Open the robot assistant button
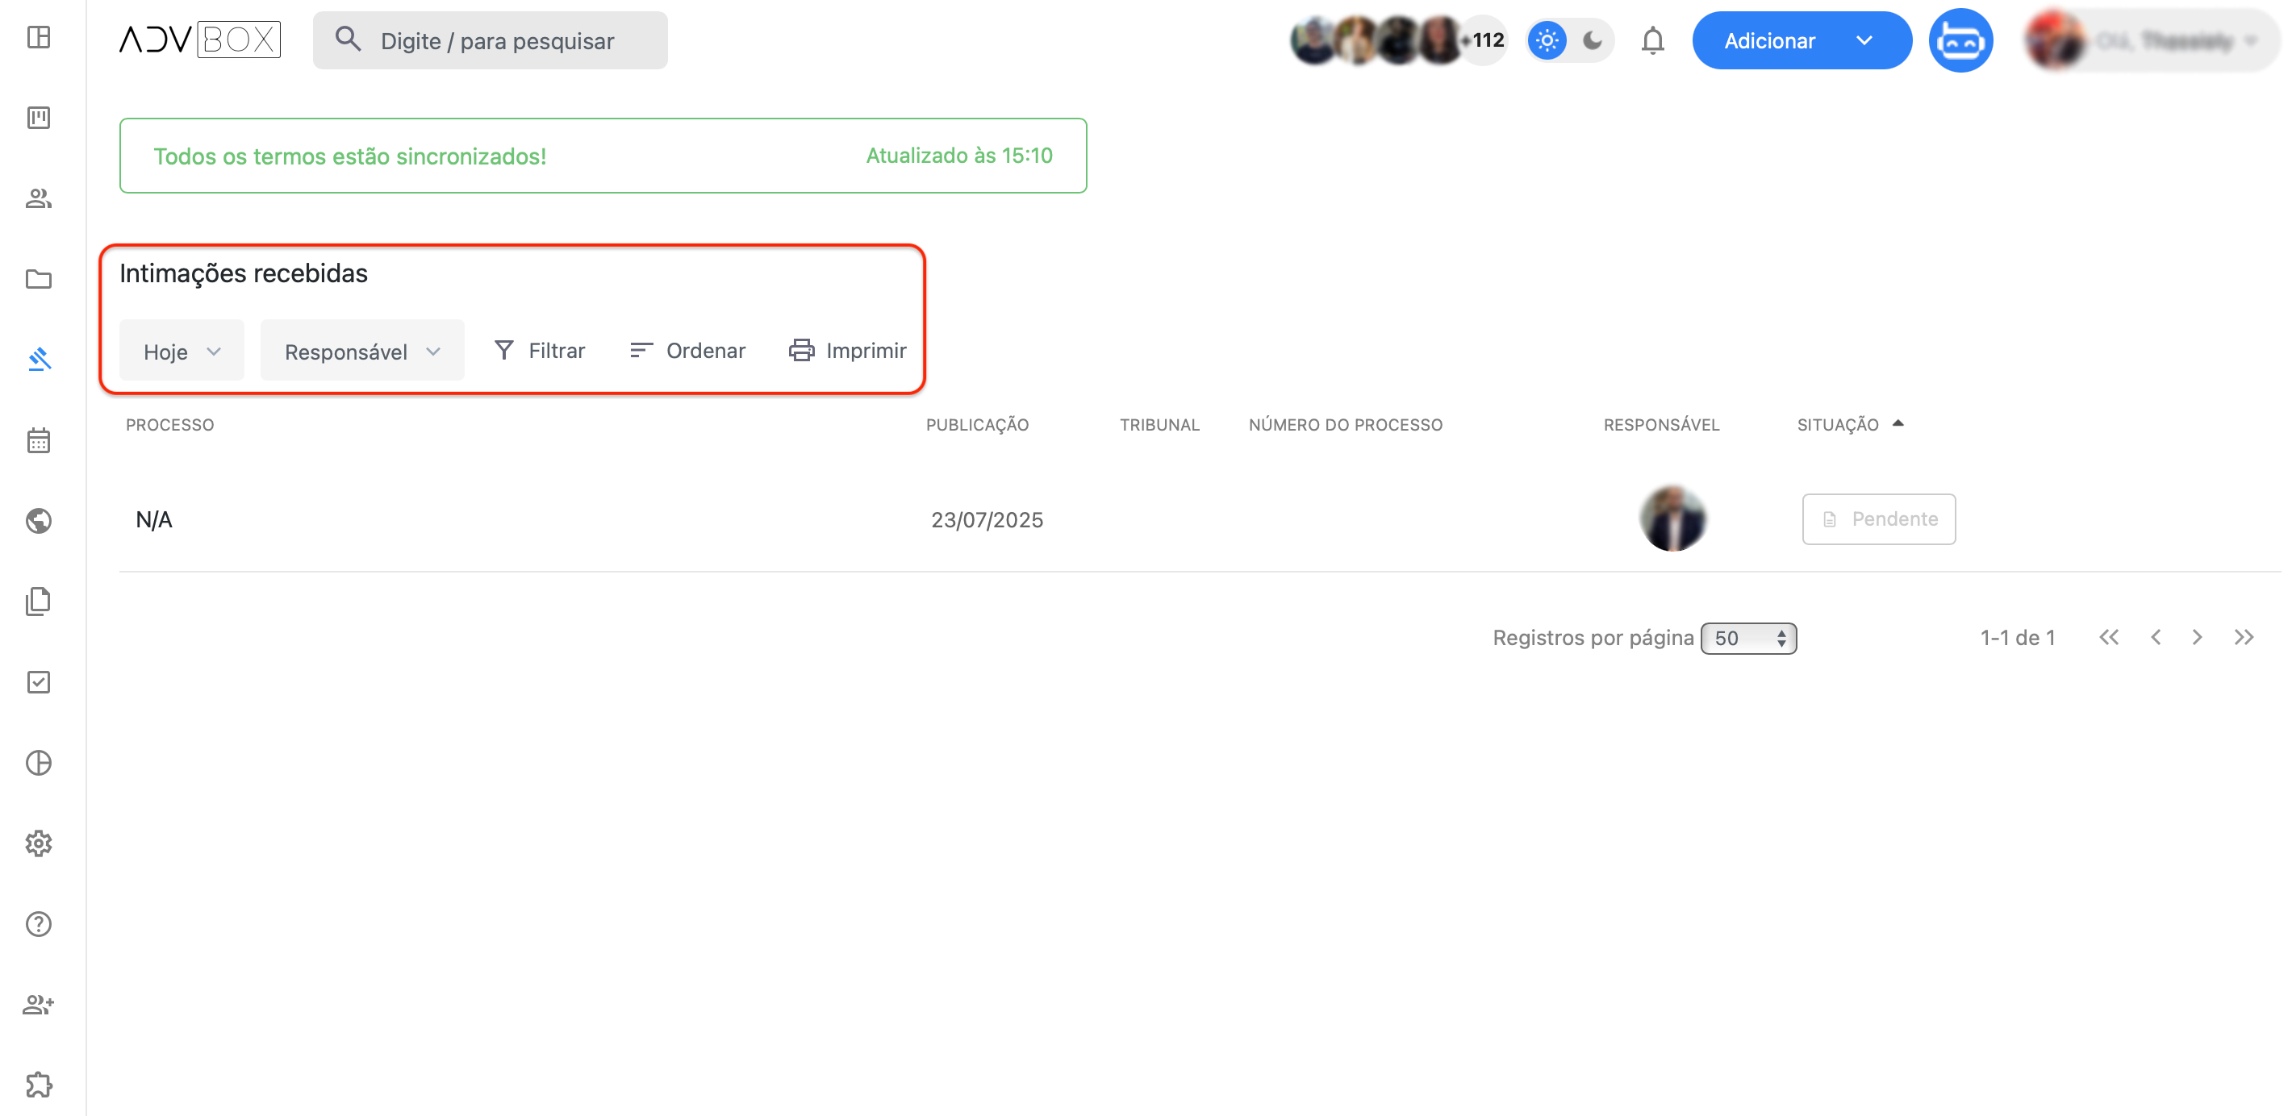Screen dimensions: 2288x1116 click(x=1960, y=41)
